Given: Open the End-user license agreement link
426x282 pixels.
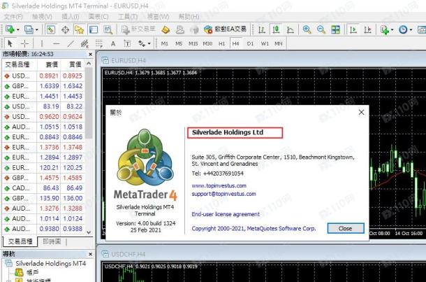Looking at the screenshot, I should (226, 214).
